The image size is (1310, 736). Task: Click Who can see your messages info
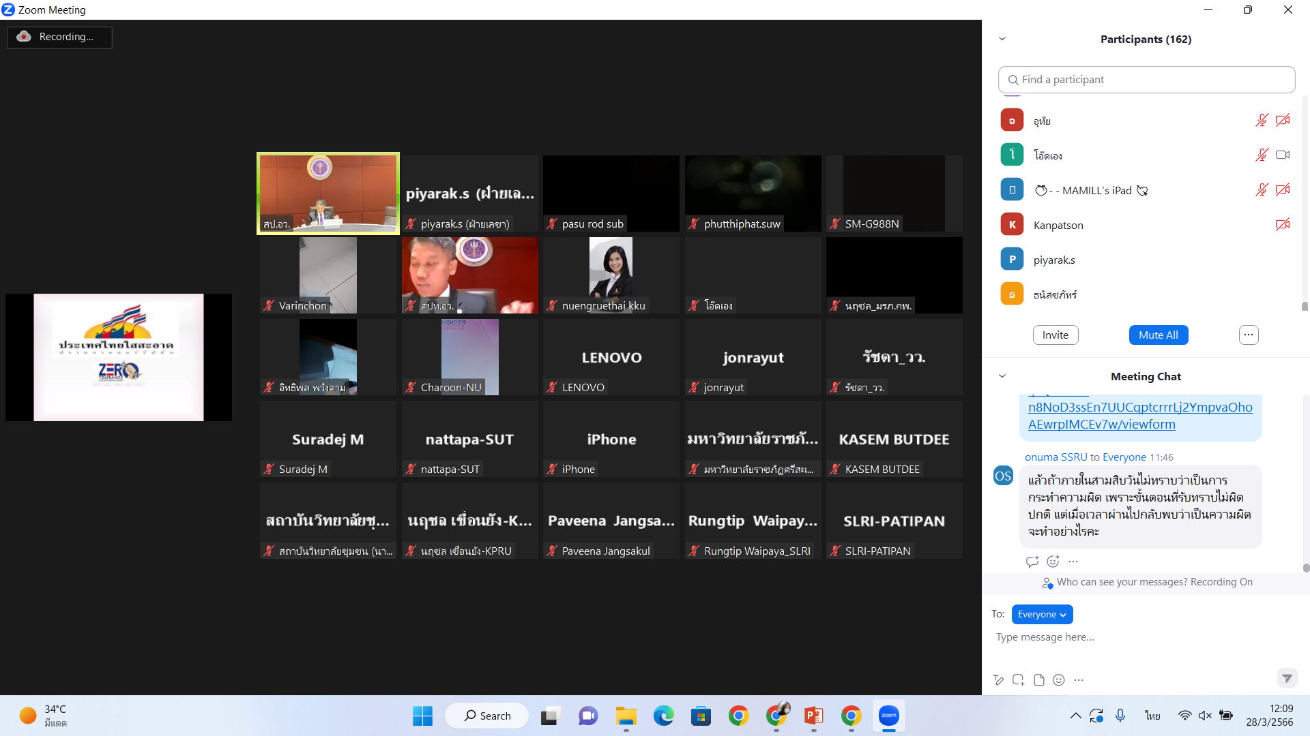coord(1147,582)
